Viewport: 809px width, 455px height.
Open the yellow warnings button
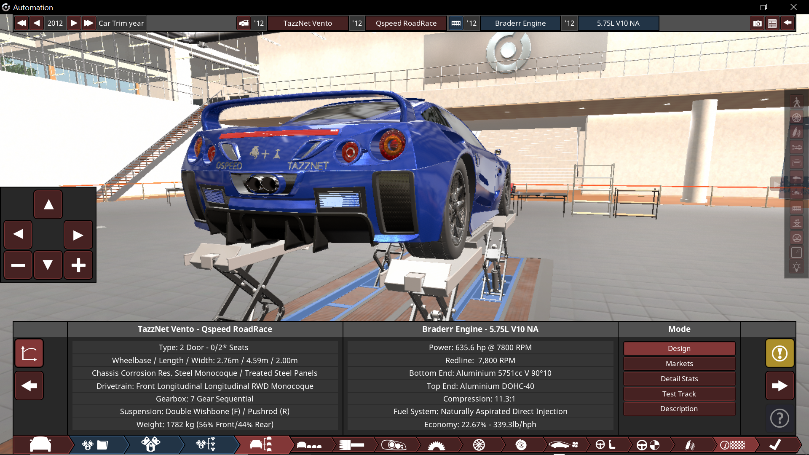click(x=780, y=353)
